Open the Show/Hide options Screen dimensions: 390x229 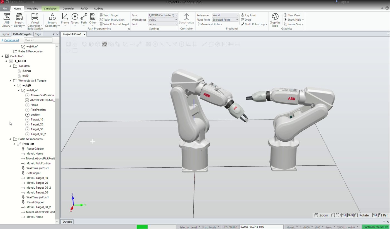click(294, 20)
